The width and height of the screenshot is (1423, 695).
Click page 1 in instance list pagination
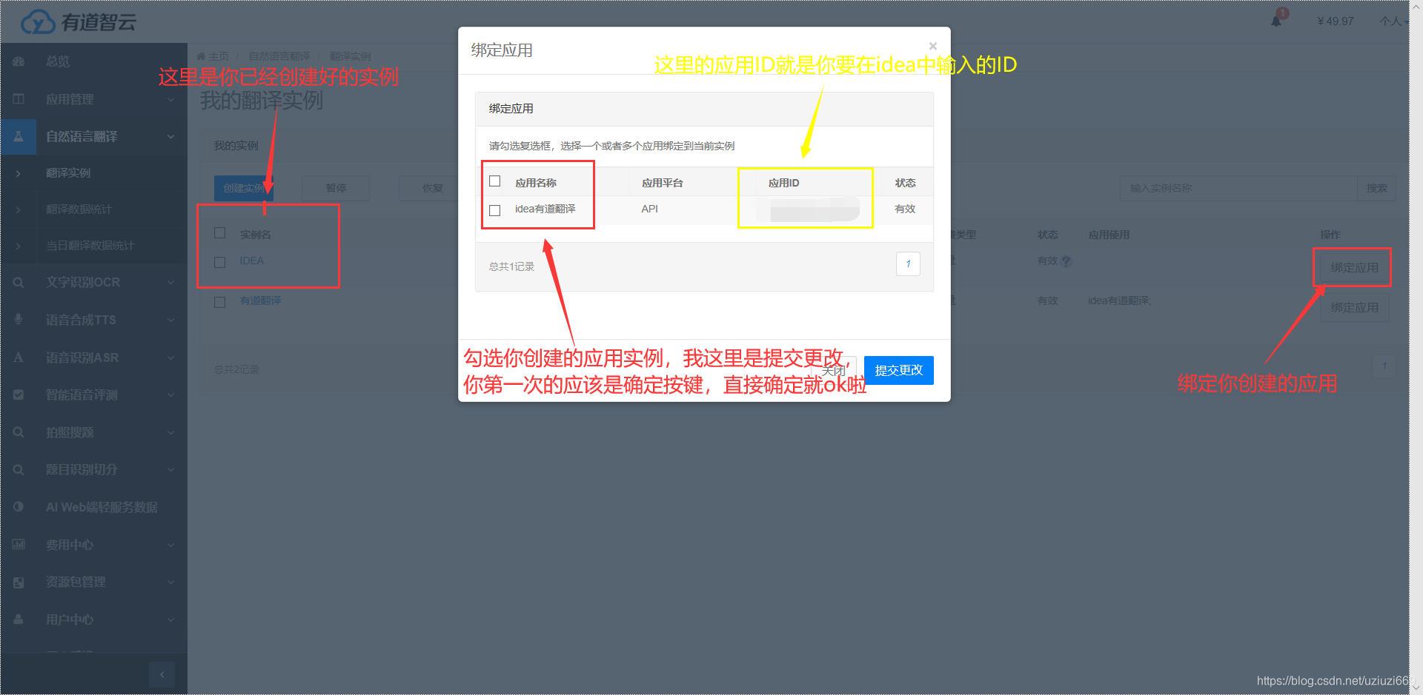pyautogui.click(x=1384, y=366)
